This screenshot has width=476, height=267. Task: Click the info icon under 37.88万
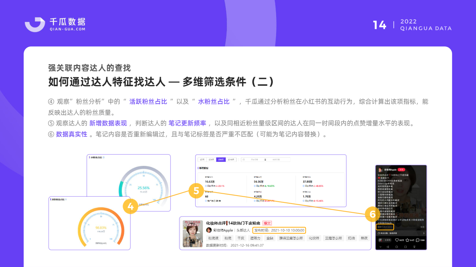(x=304, y=186)
